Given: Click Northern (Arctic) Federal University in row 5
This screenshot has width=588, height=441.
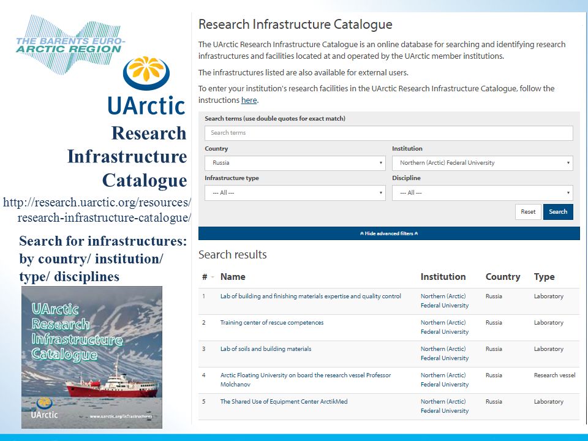Looking at the screenshot, I should point(445,406).
